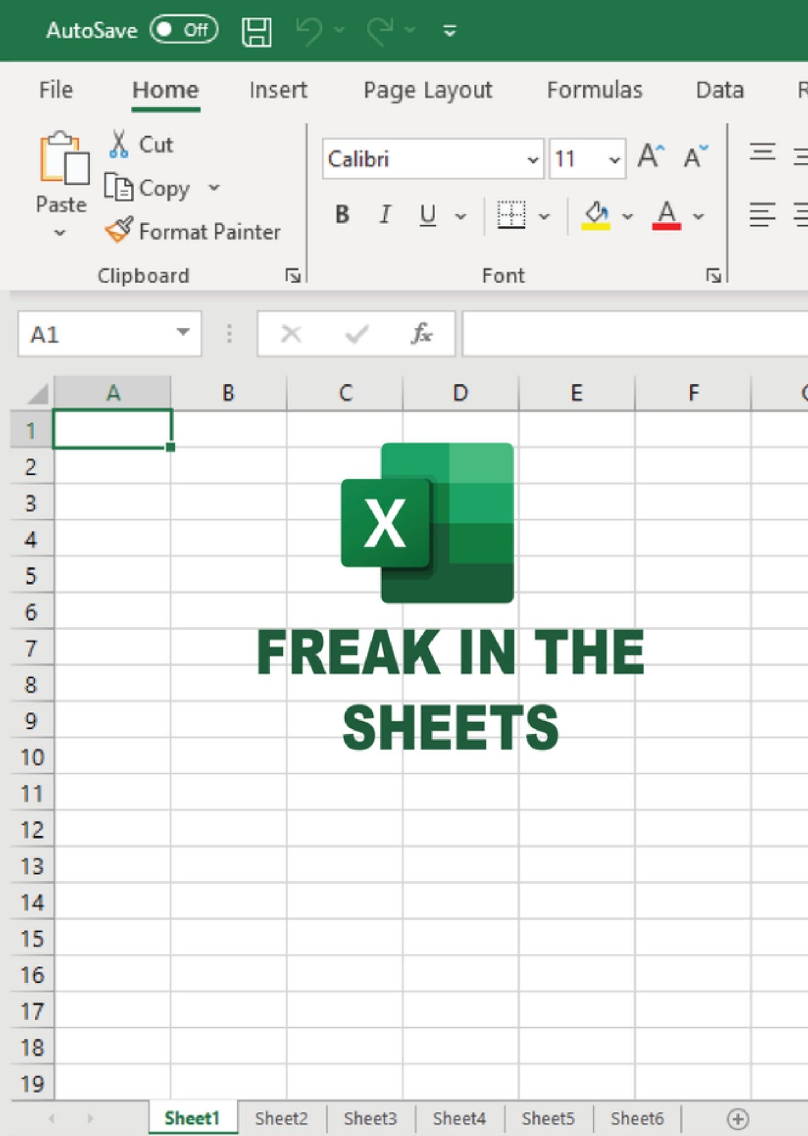808x1136 pixels.
Task: Click into the formula bar field
Action: tap(635, 334)
